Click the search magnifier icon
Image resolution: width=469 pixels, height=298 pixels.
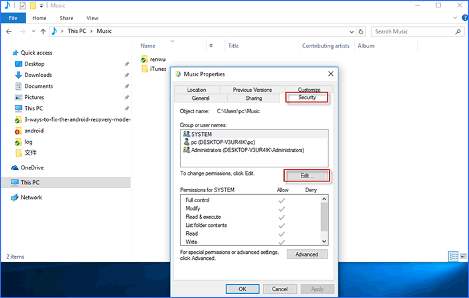pyautogui.click(x=458, y=31)
